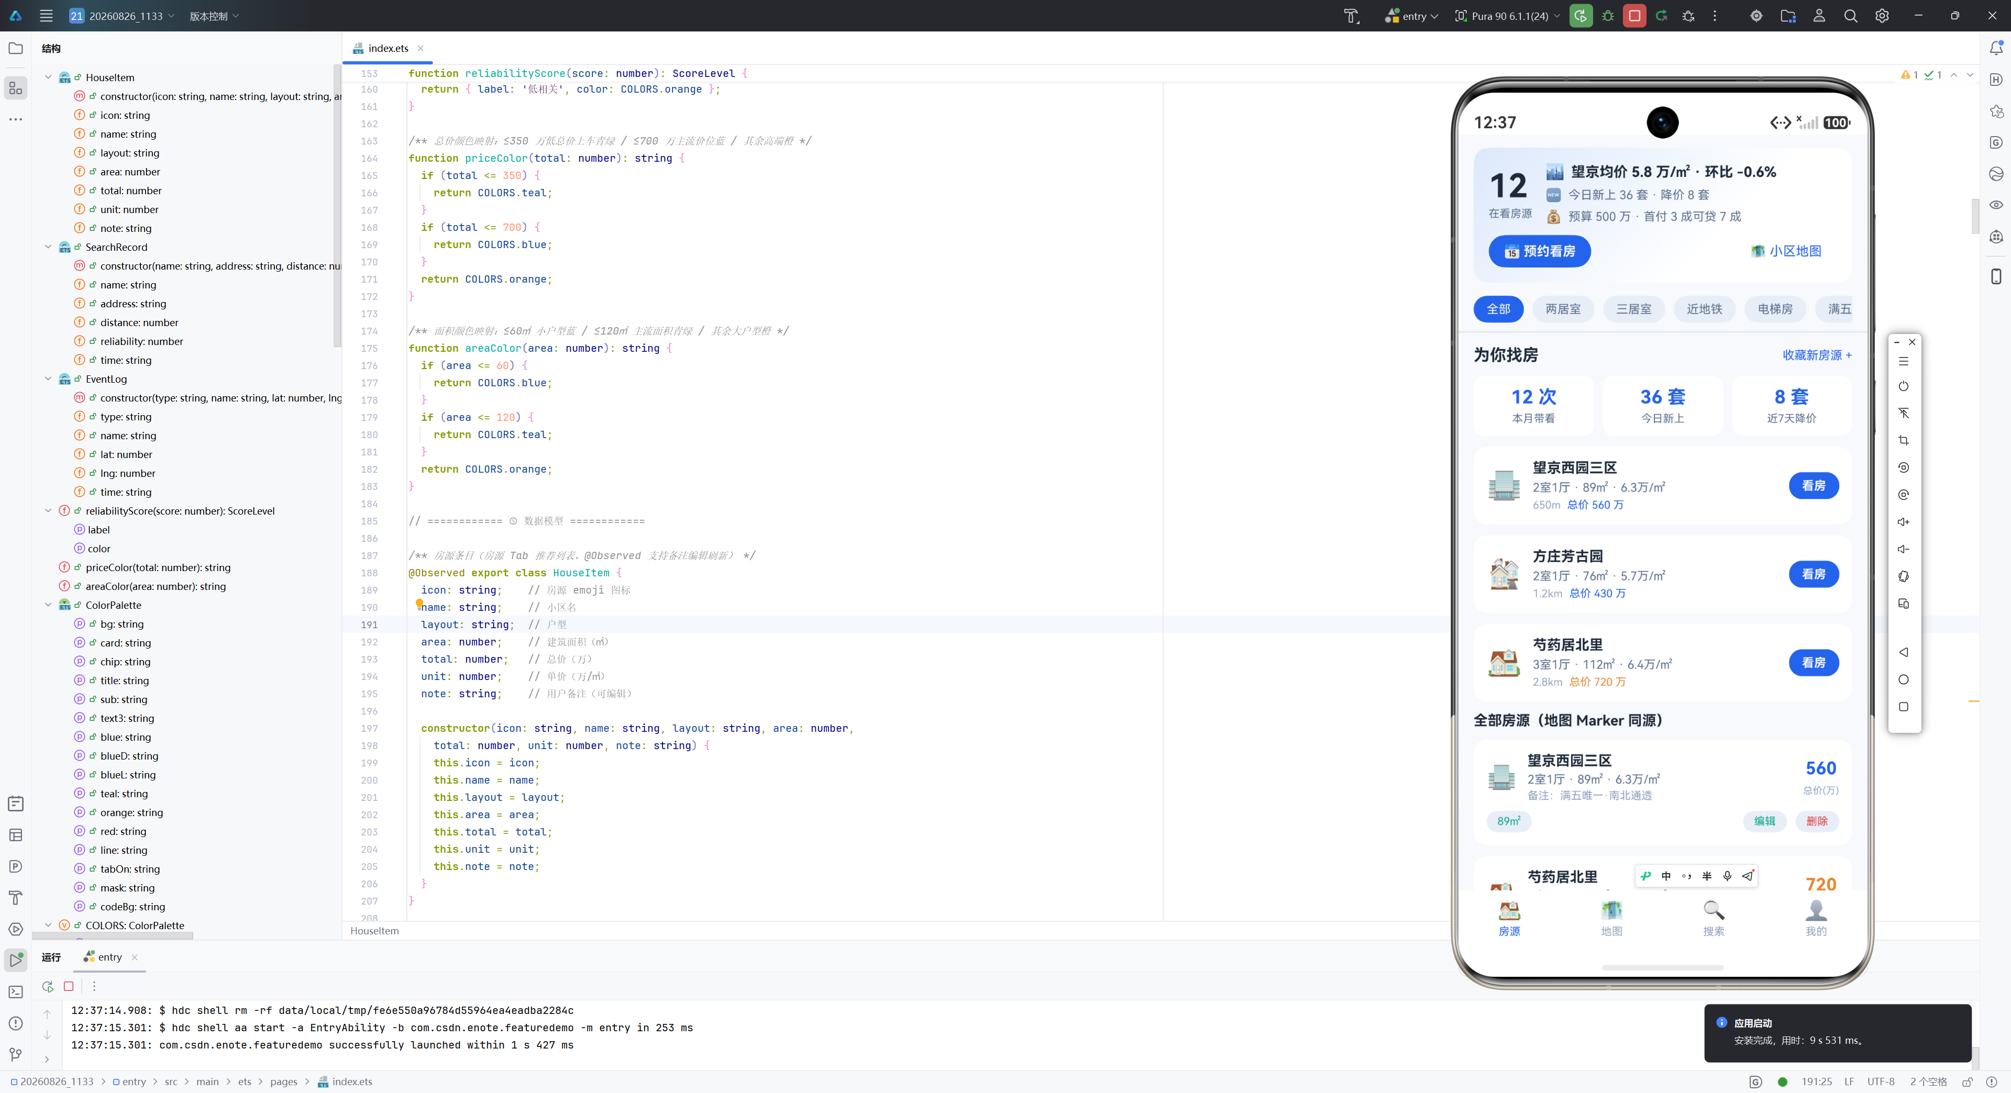This screenshot has height=1093, width=2011.
Task: Run the entry app with green run button
Action: coord(1581,16)
